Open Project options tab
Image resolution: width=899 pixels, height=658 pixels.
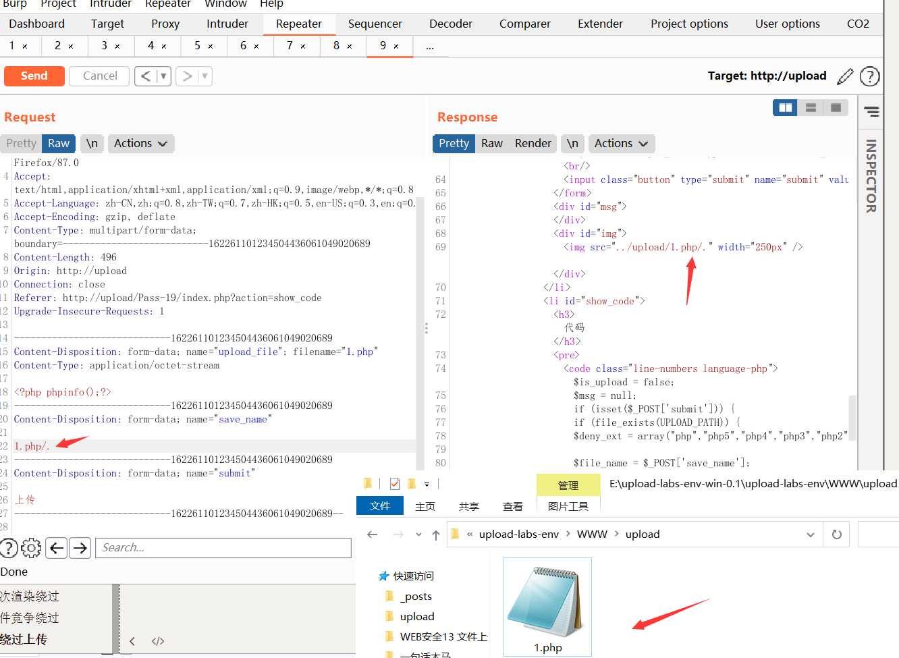pos(689,24)
